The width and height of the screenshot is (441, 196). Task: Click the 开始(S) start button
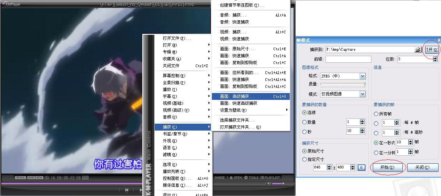[387, 167]
